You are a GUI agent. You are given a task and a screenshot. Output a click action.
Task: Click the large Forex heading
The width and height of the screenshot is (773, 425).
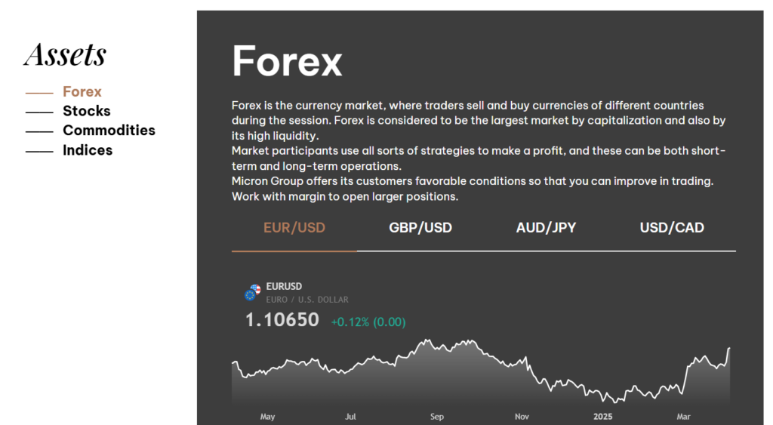click(287, 60)
